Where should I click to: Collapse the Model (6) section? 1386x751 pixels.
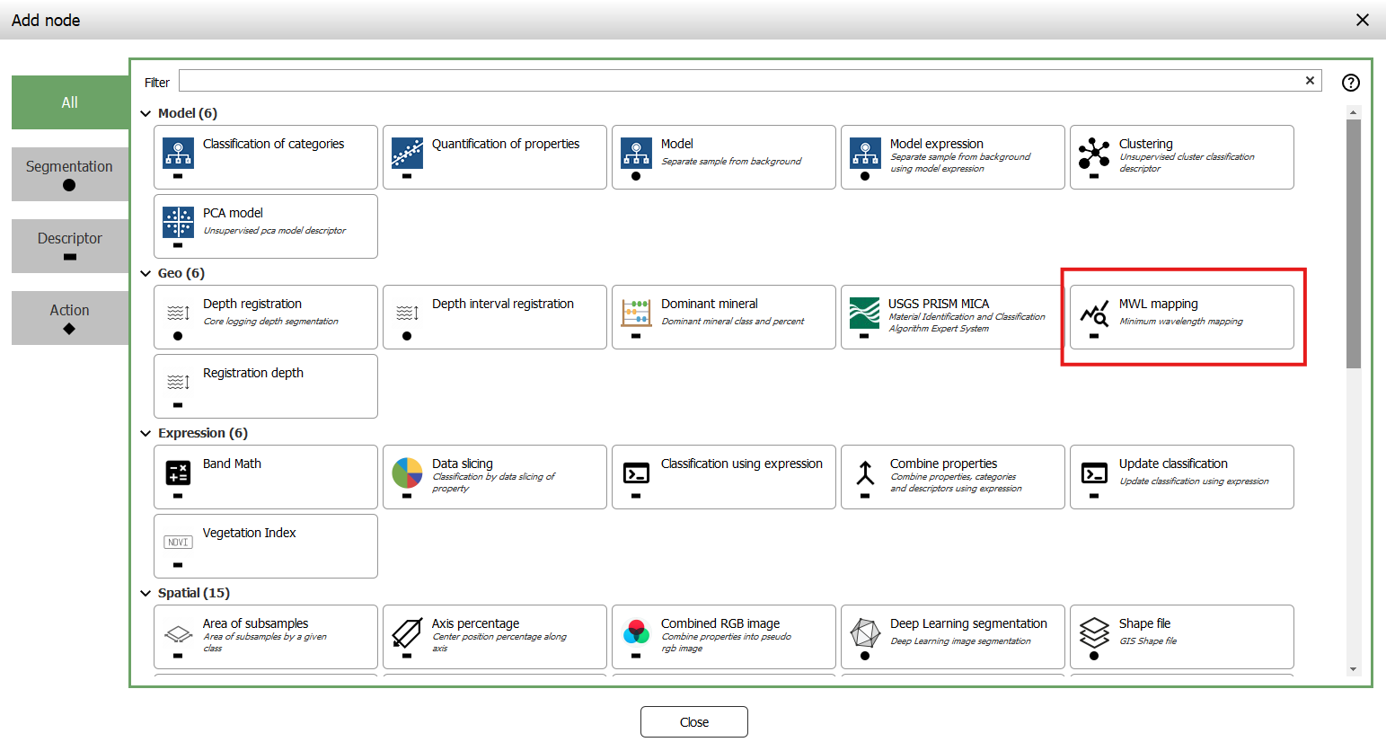point(146,114)
